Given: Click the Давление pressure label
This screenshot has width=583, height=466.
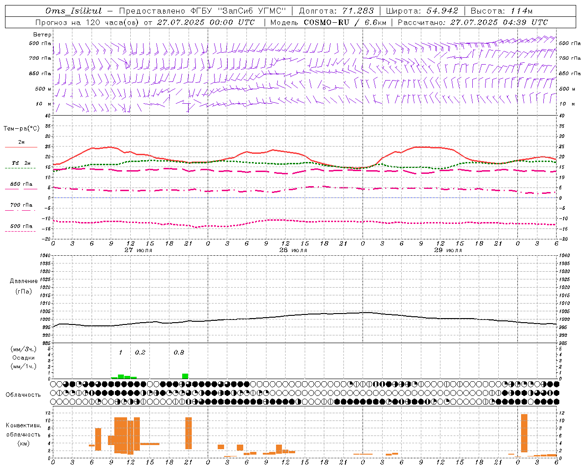Looking at the screenshot, I should [23, 281].
